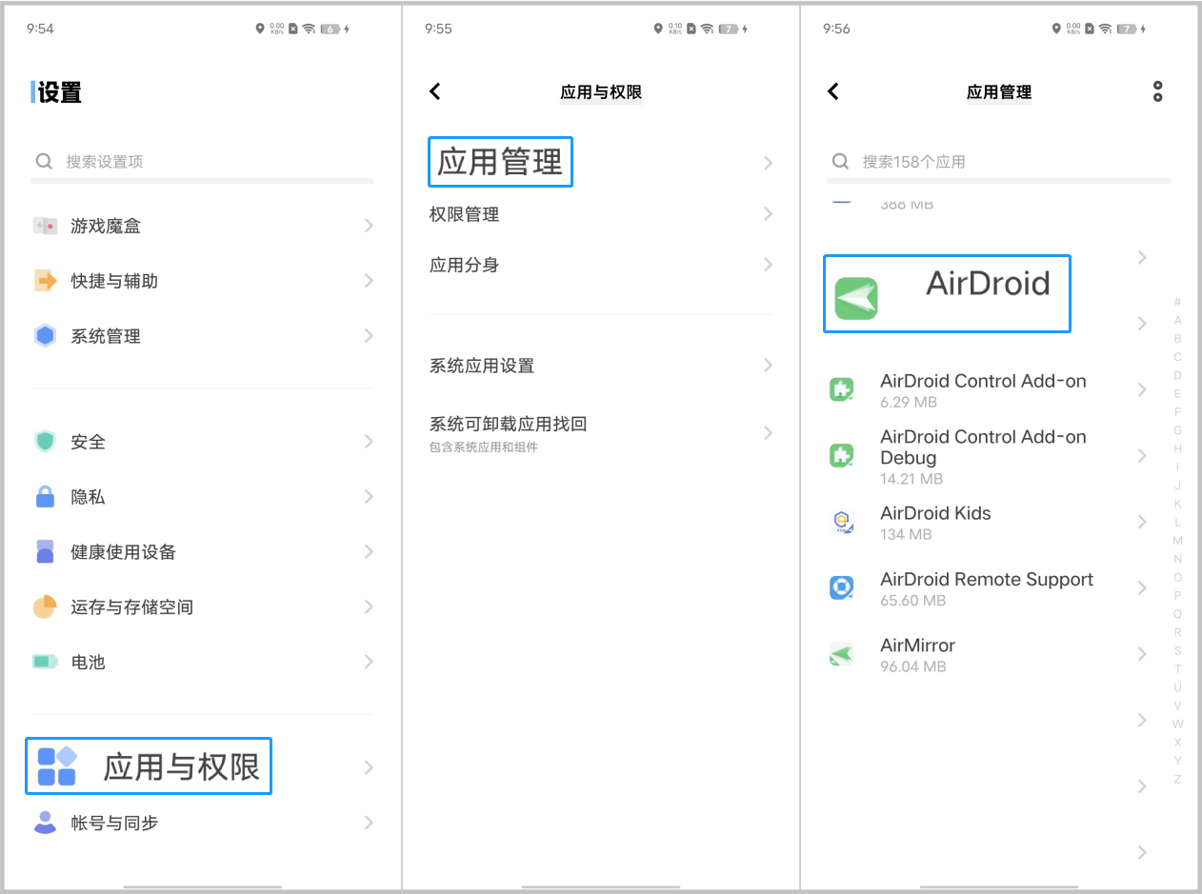Screen dimensions: 1202x894
Task: Expand the AirMirror row chevron
Action: [1142, 654]
